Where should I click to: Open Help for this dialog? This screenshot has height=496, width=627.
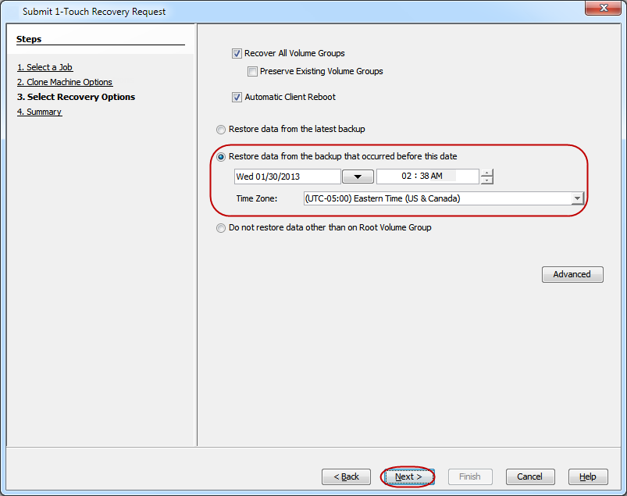click(x=587, y=476)
